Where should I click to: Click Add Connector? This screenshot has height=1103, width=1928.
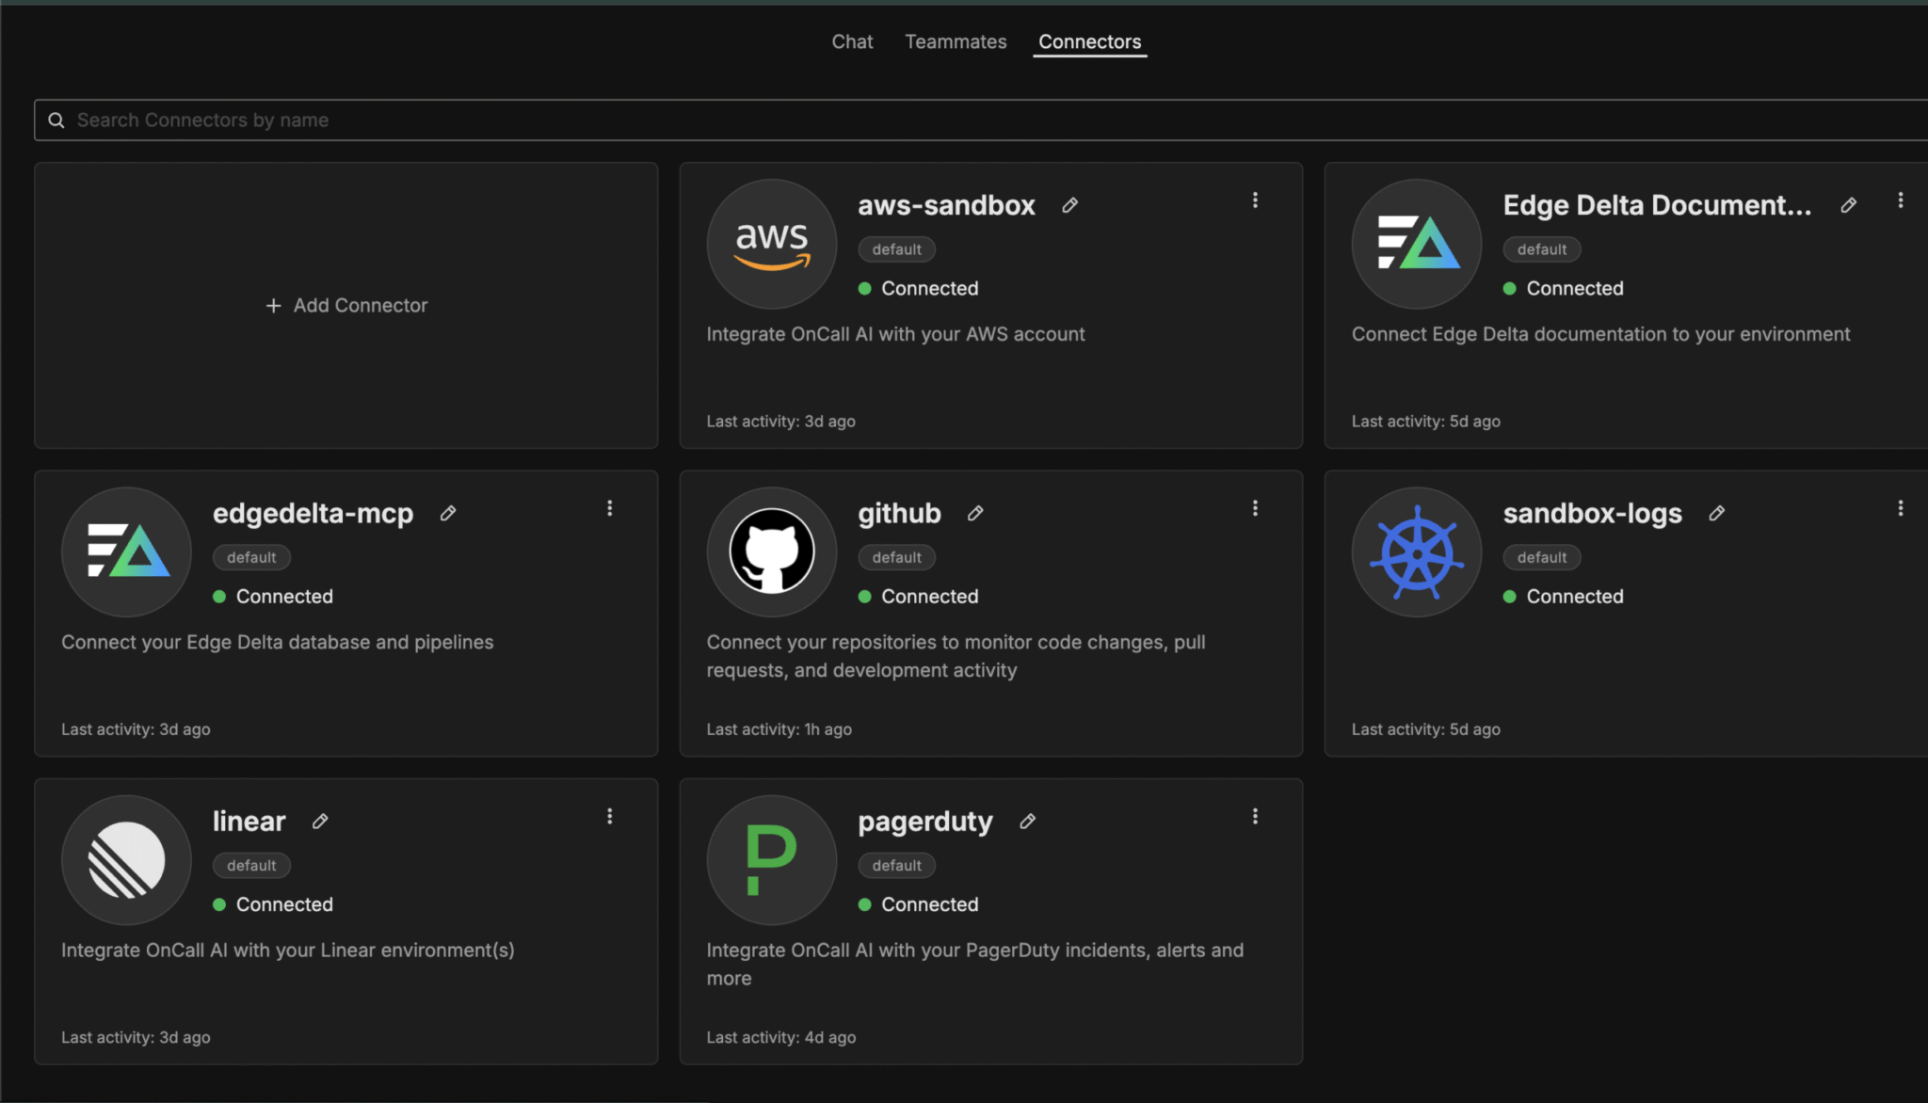(x=346, y=305)
